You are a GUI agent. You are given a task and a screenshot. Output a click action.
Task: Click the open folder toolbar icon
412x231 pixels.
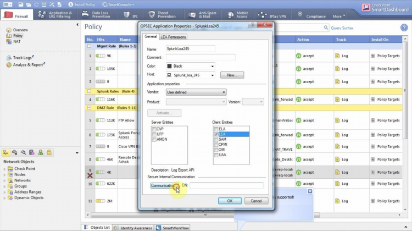29,4
